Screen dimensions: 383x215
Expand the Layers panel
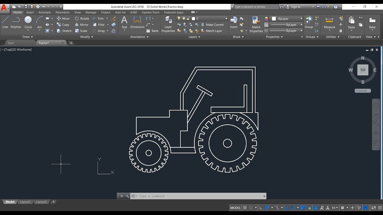pyautogui.click(x=194, y=37)
